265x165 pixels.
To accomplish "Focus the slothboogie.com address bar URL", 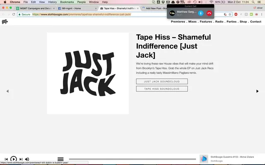I will pyautogui.click(x=82, y=14).
